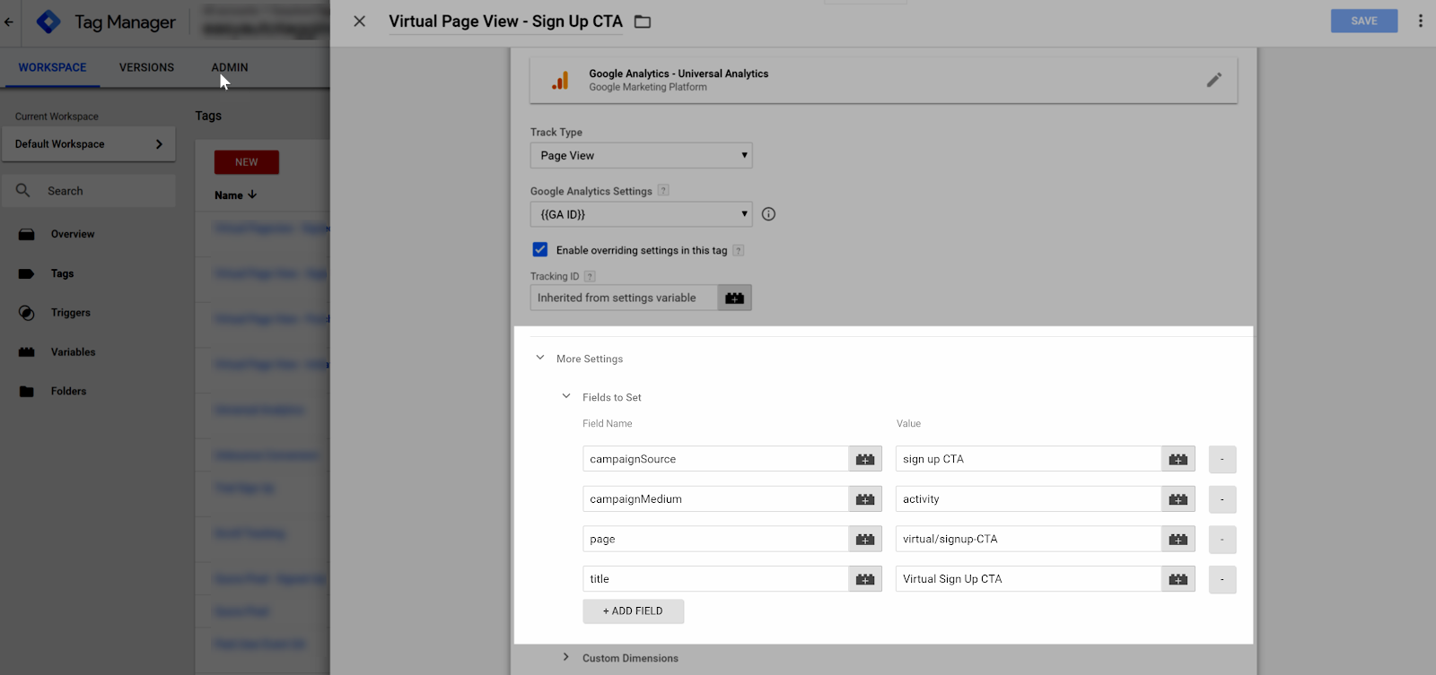This screenshot has width=1436, height=675.
Task: Open the Track Type dropdown
Action: [x=641, y=155]
